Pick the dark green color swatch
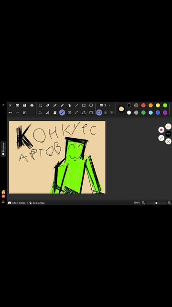 [x=143, y=113]
